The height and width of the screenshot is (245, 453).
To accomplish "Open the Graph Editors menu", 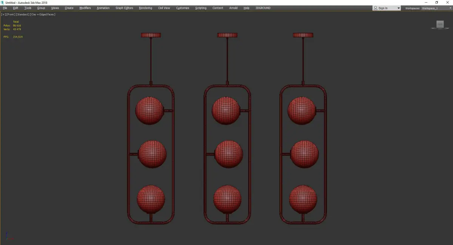I will (x=124, y=8).
